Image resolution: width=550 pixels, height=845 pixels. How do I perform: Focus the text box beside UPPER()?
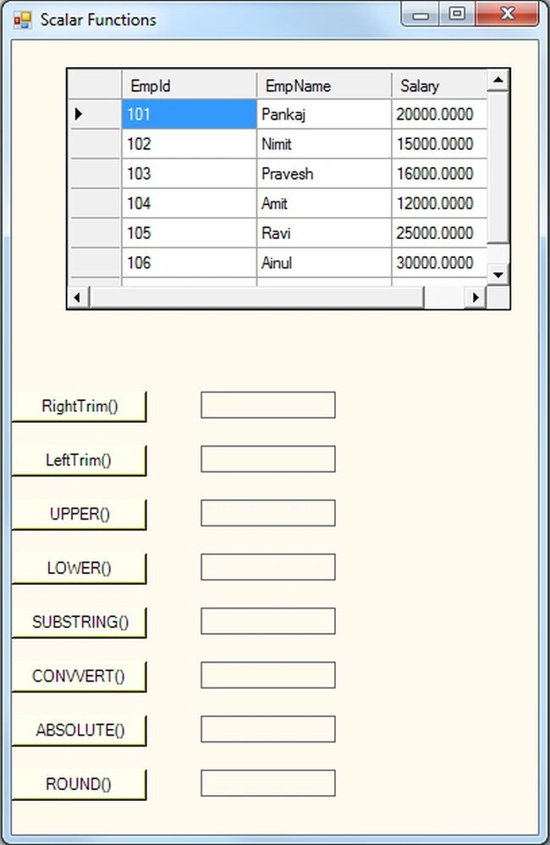(268, 513)
